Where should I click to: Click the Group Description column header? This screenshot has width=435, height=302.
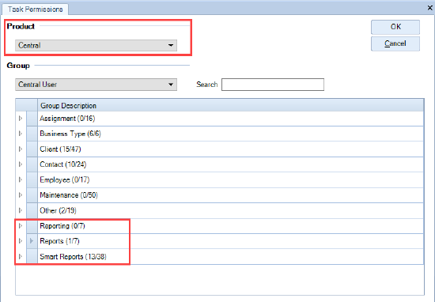(x=230, y=106)
